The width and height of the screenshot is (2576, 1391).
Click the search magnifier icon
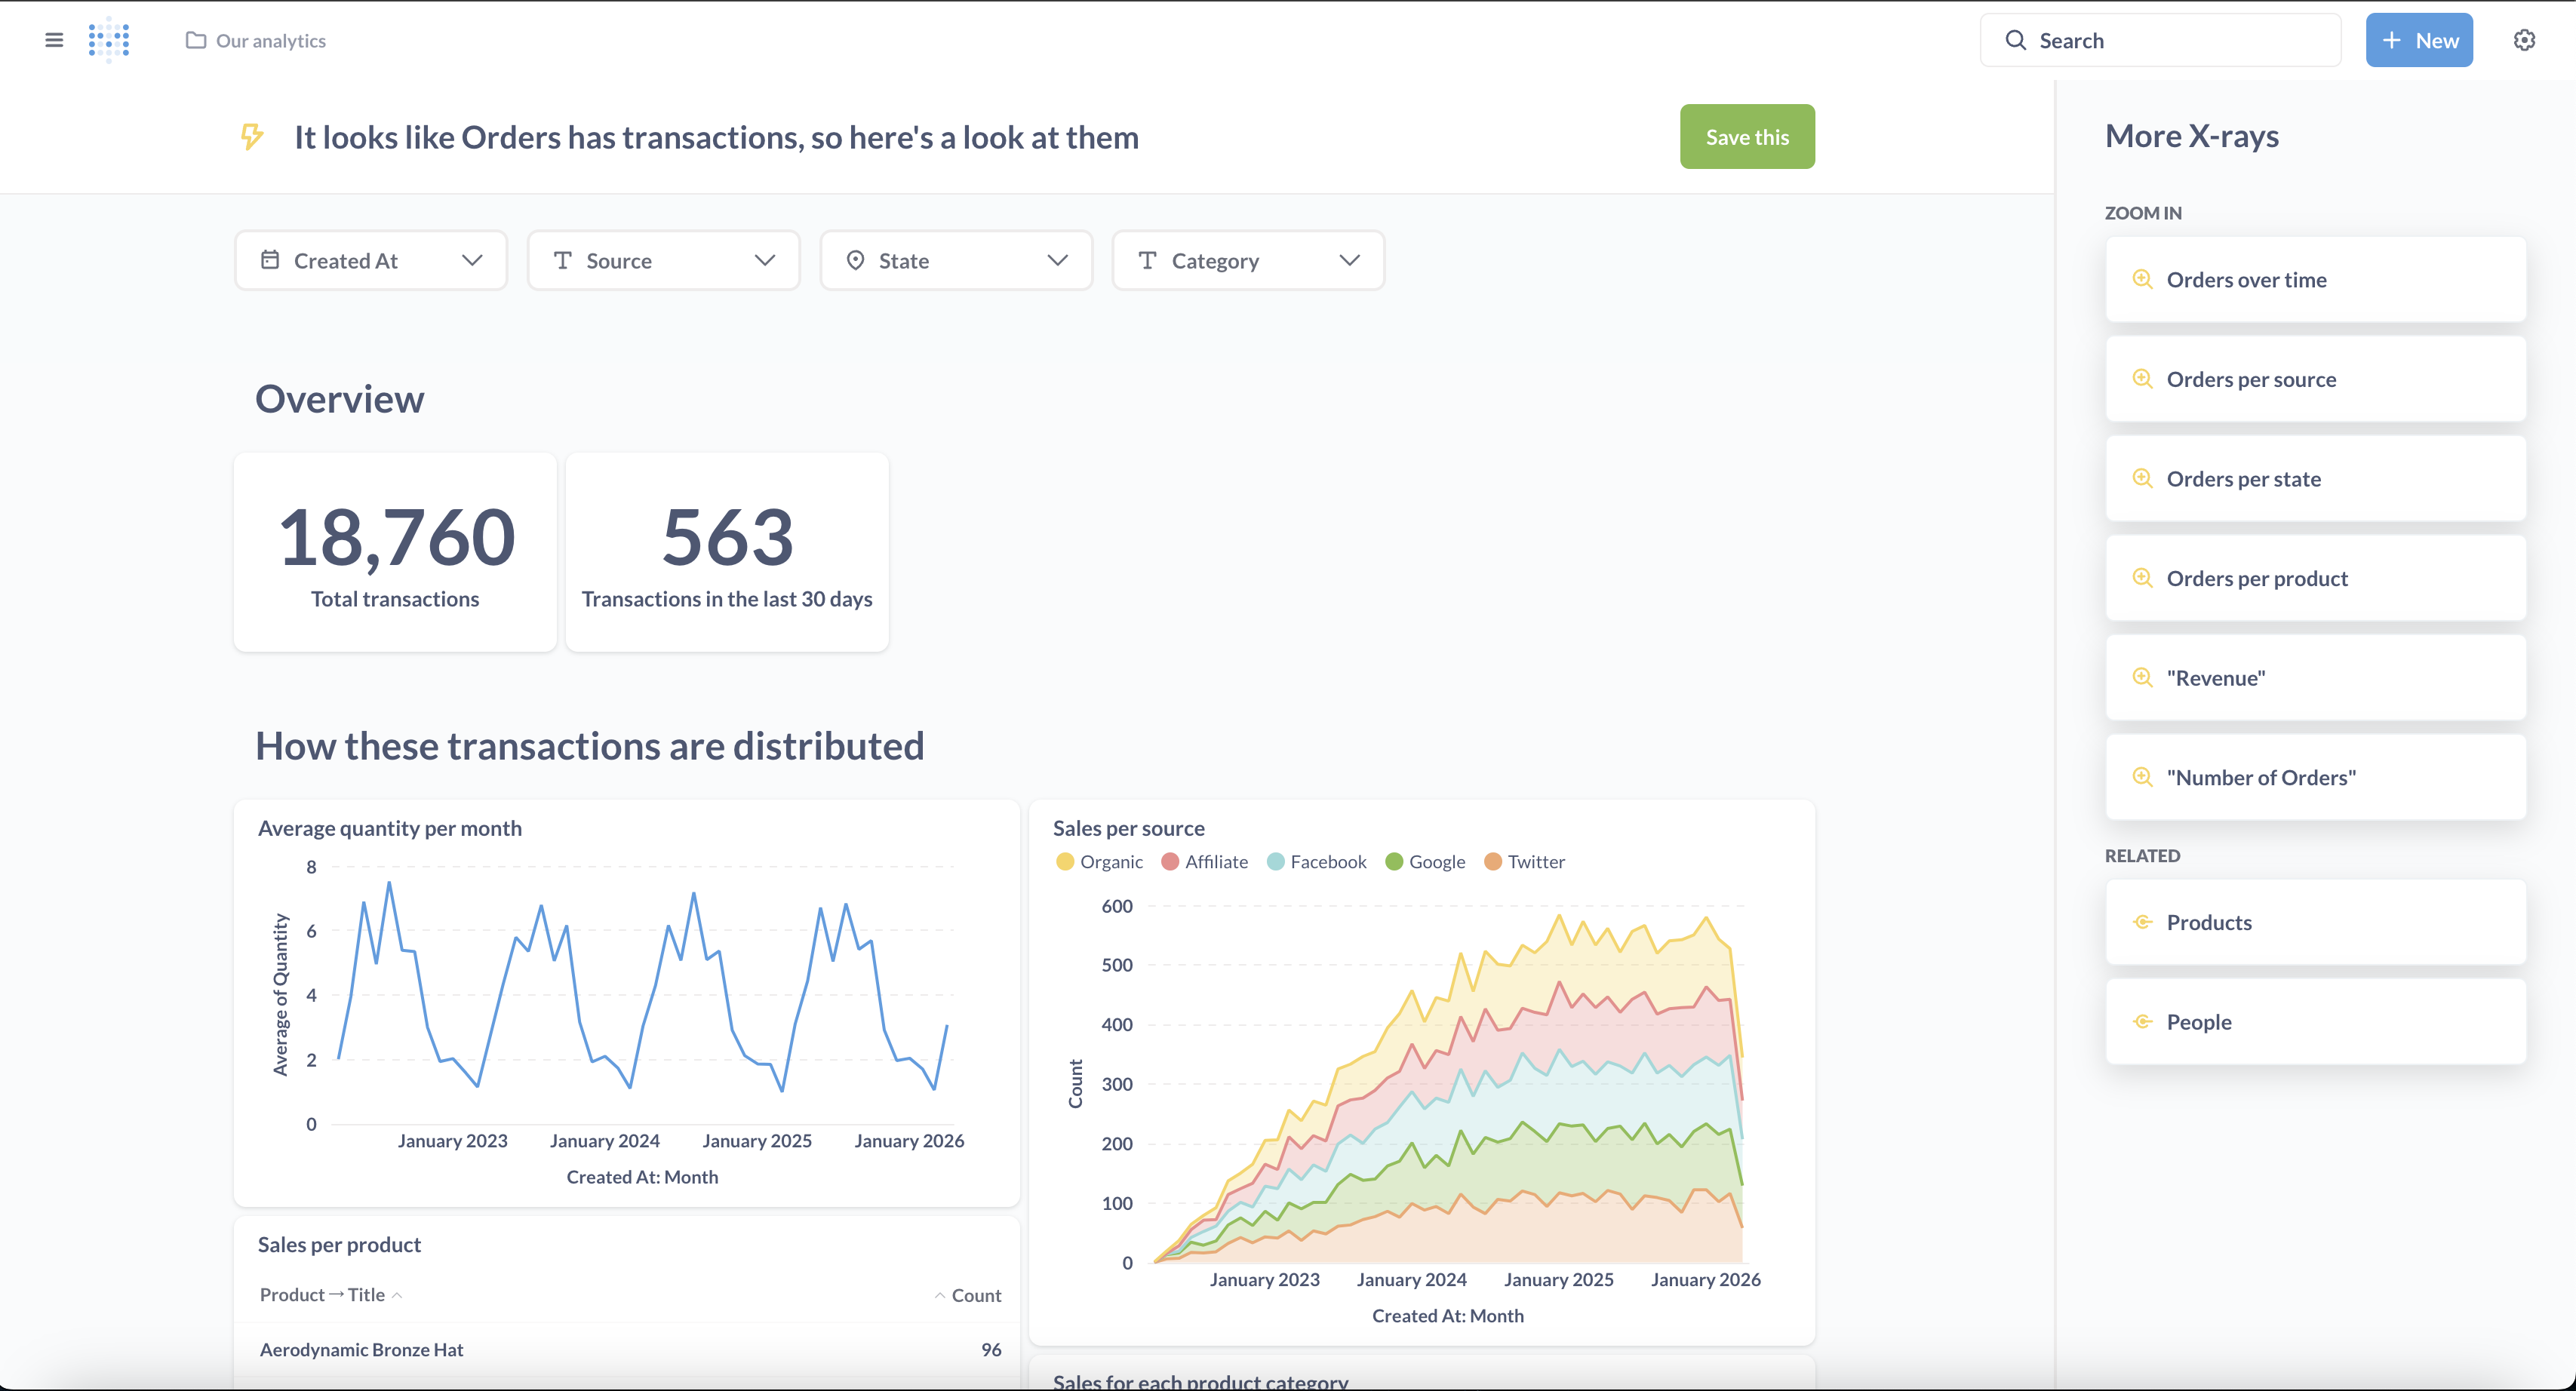2016,40
